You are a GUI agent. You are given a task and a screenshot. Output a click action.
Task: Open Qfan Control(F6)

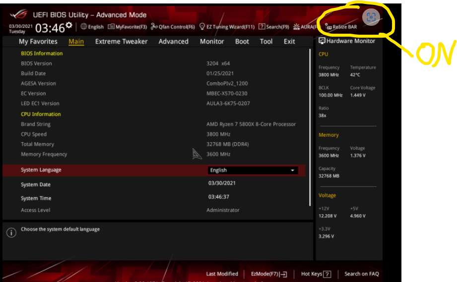pos(173,27)
